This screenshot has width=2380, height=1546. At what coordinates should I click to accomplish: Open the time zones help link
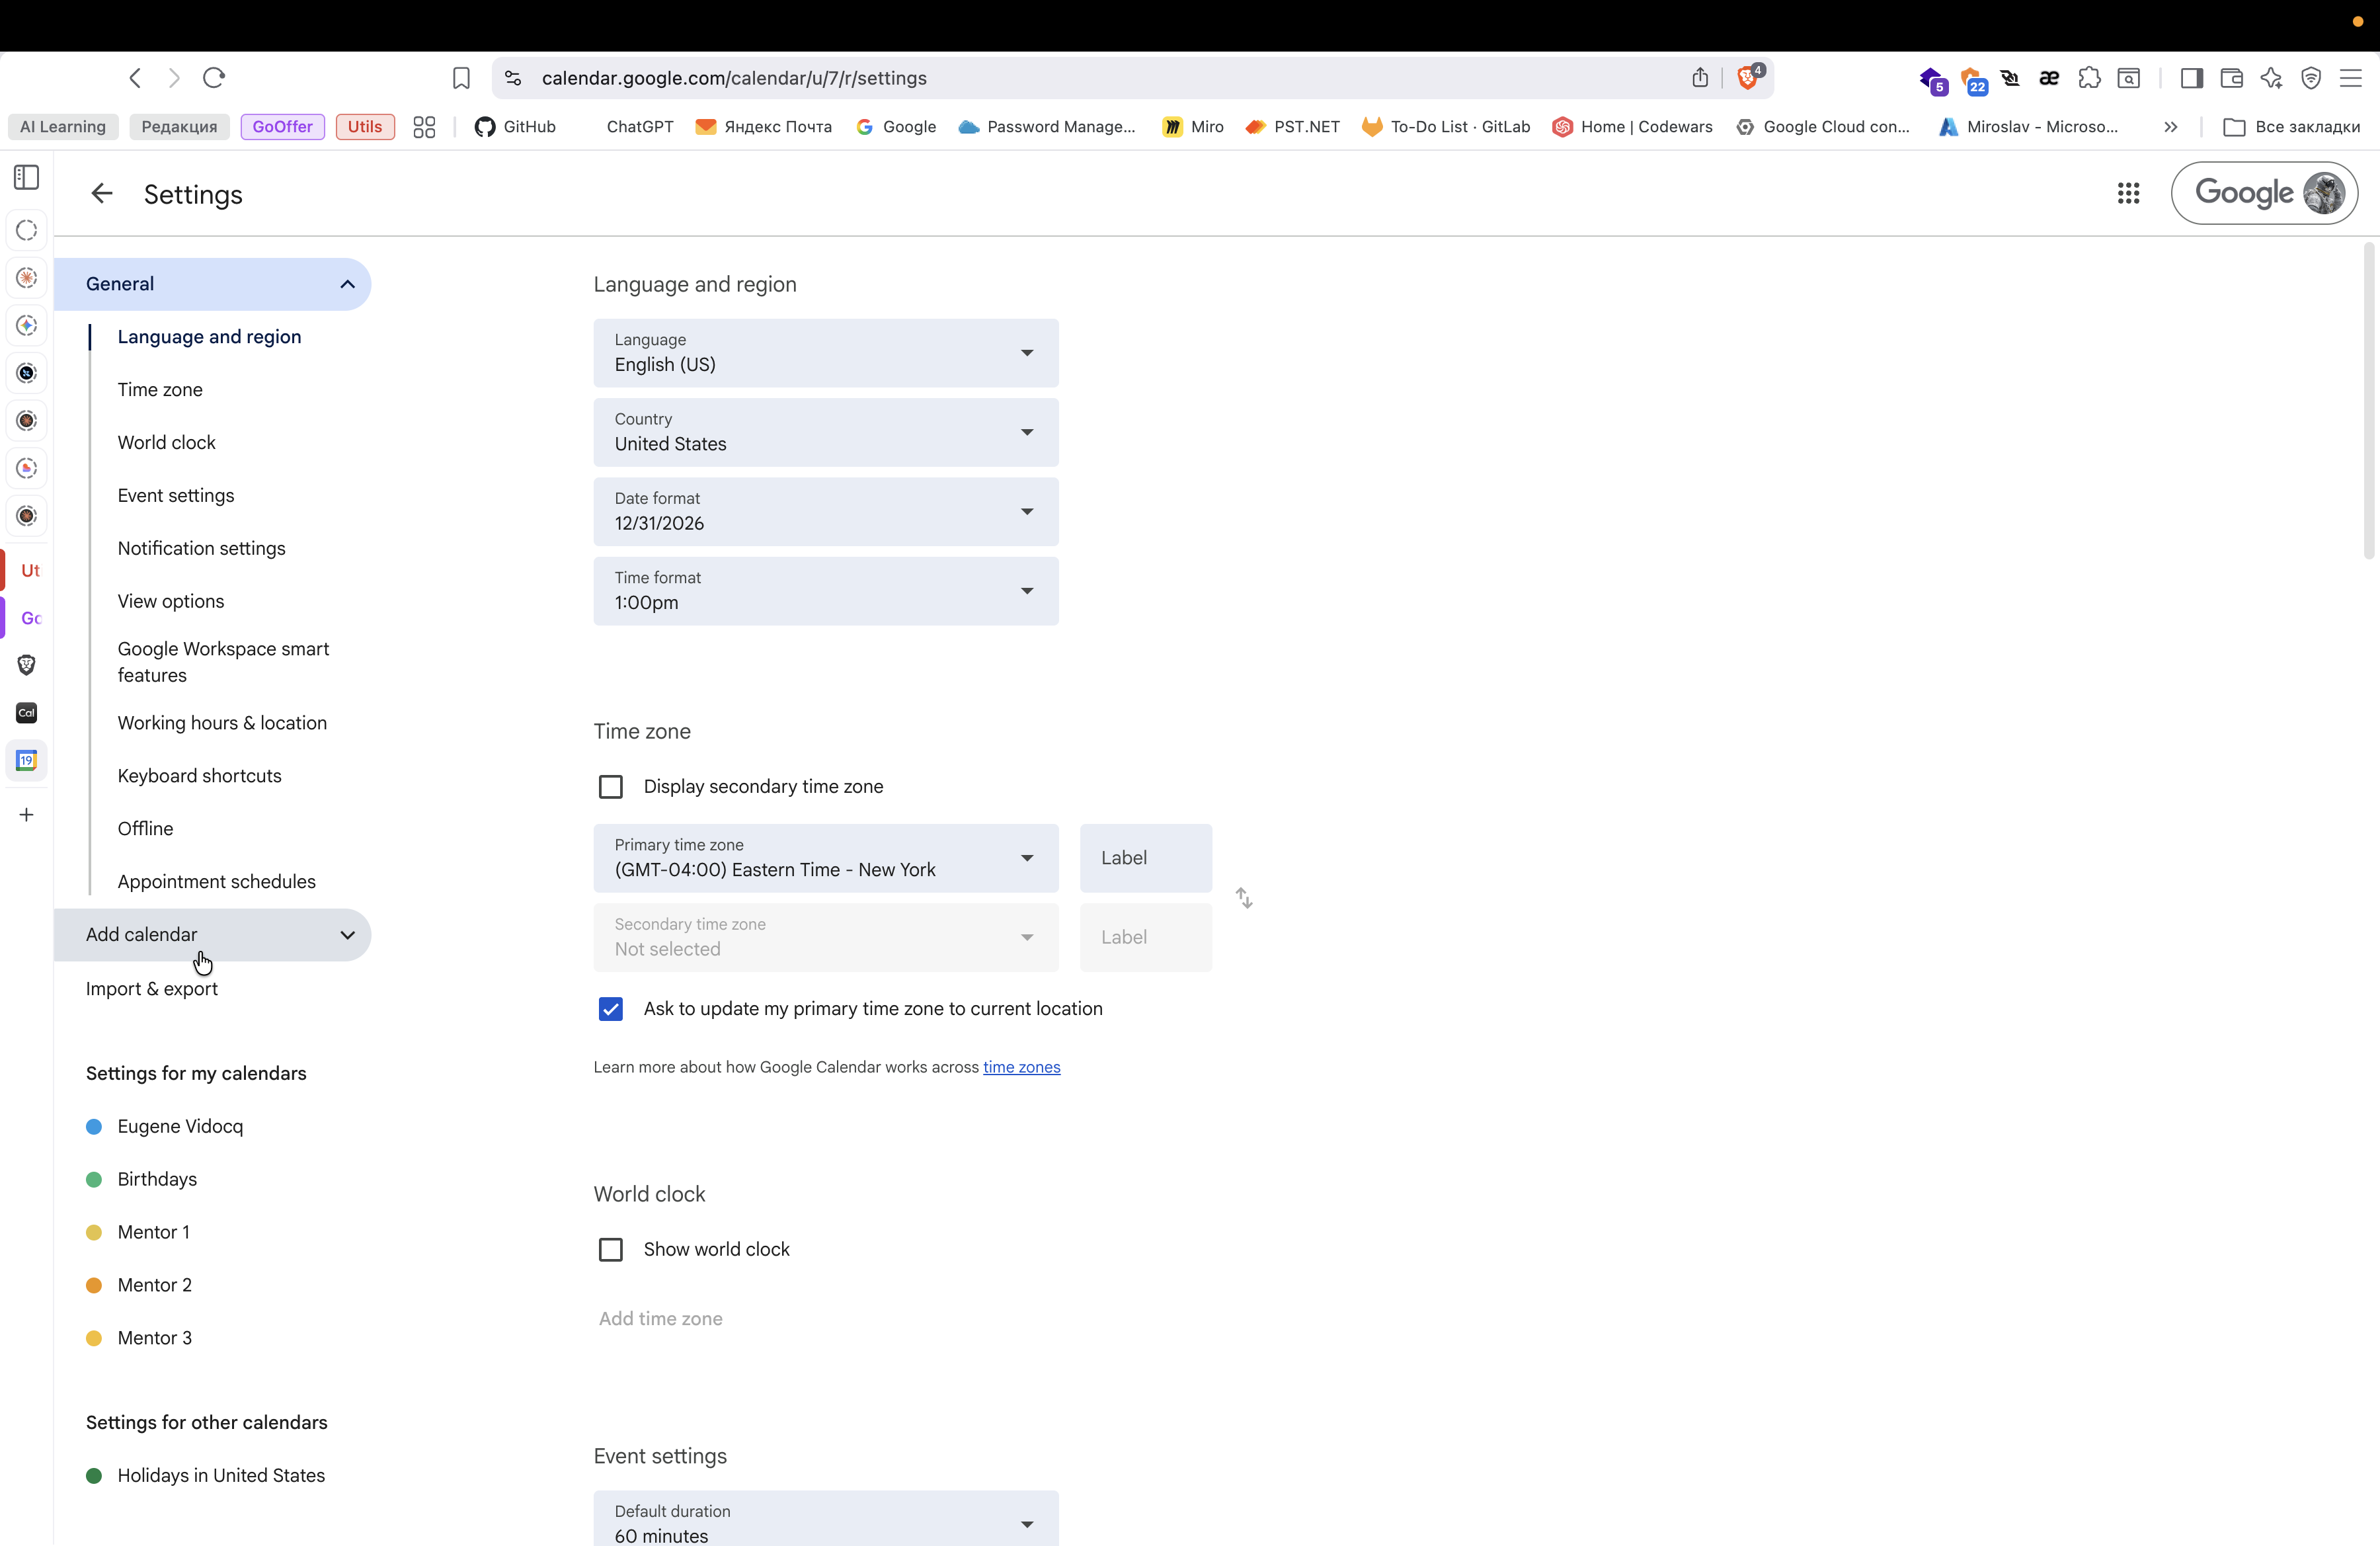pos(1021,1068)
